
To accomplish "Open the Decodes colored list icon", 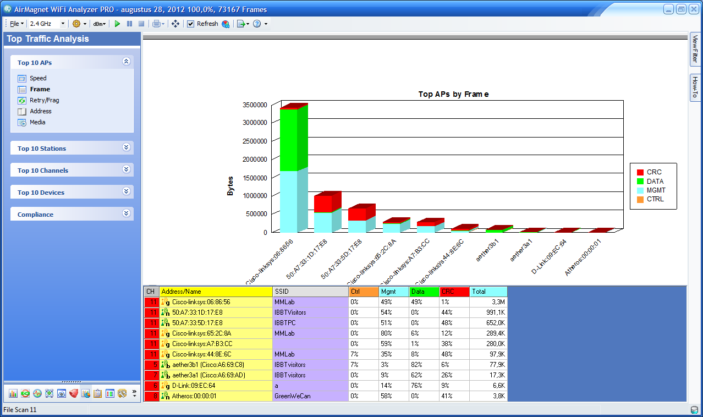I will point(110,393).
